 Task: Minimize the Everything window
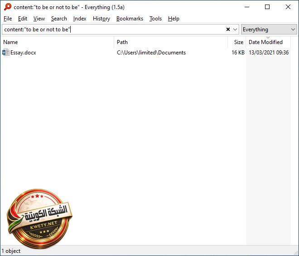pyautogui.click(x=247, y=7)
